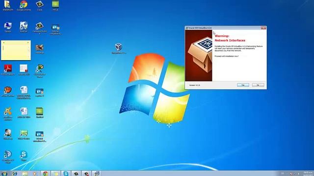
Task: Open the Windows Start menu orb
Action: [x=4, y=174]
